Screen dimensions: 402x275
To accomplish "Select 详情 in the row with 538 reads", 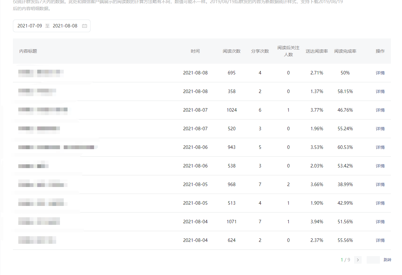I will (x=380, y=166).
